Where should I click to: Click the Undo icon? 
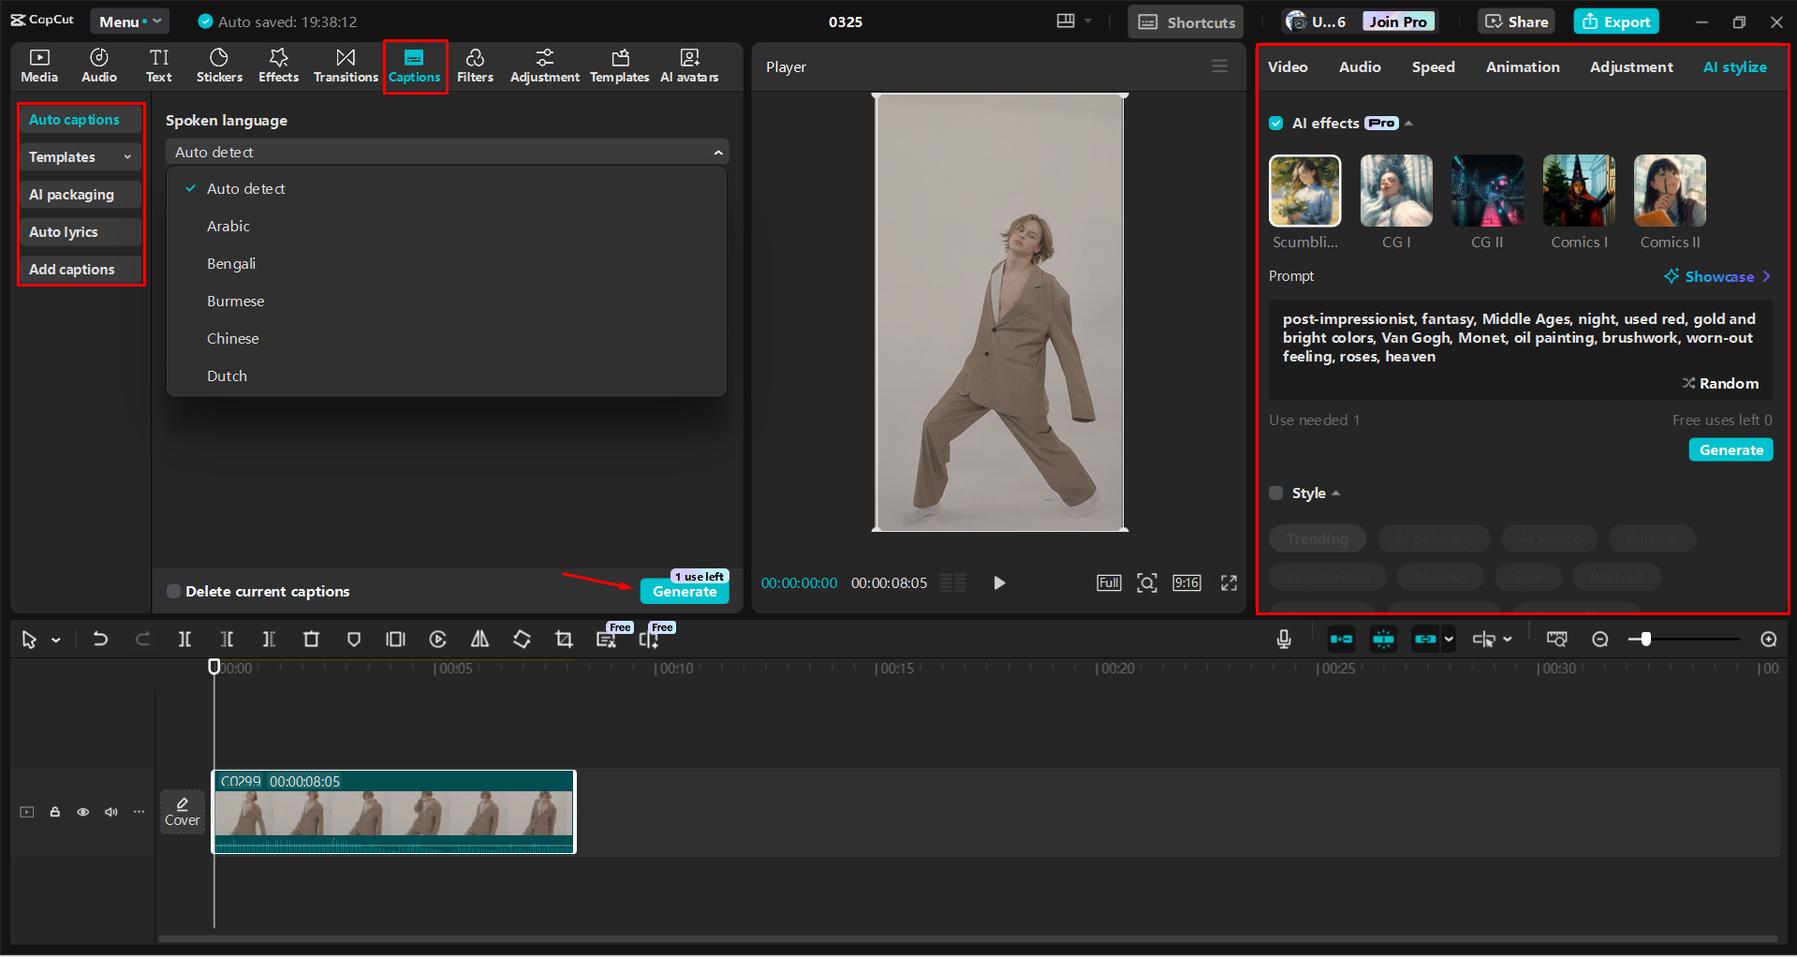(100, 639)
